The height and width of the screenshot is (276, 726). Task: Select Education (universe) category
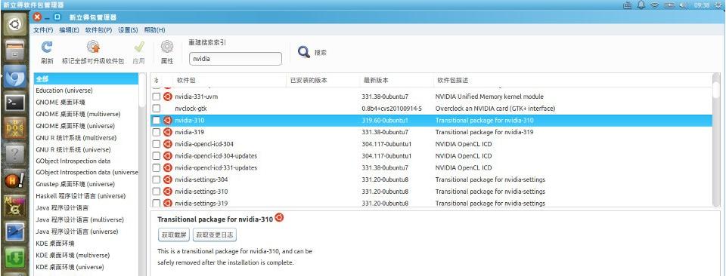pyautogui.click(x=86, y=90)
